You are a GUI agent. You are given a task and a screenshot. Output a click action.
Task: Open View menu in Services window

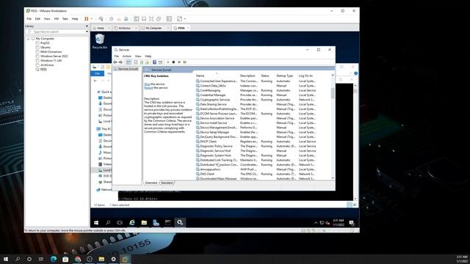138,56
